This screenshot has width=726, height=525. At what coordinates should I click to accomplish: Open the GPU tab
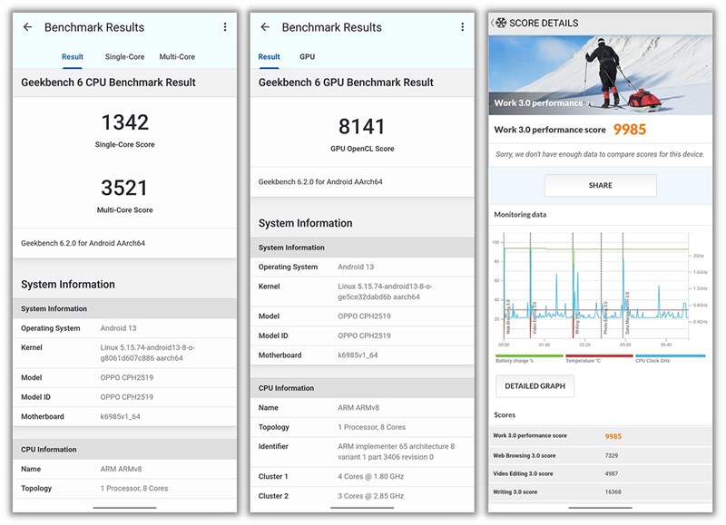[x=307, y=57]
